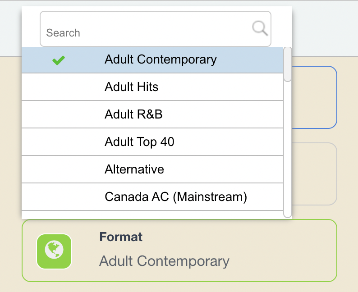
Task: Choose Alternative from the format list
Action: (152, 169)
